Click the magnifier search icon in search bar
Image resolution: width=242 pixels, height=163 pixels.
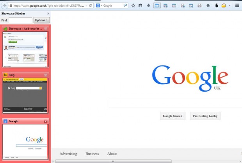point(125,6)
